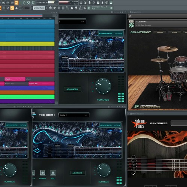Toggle the INFO switch on Odin II
This screenshot has height=187, width=187.
tap(53, 173)
